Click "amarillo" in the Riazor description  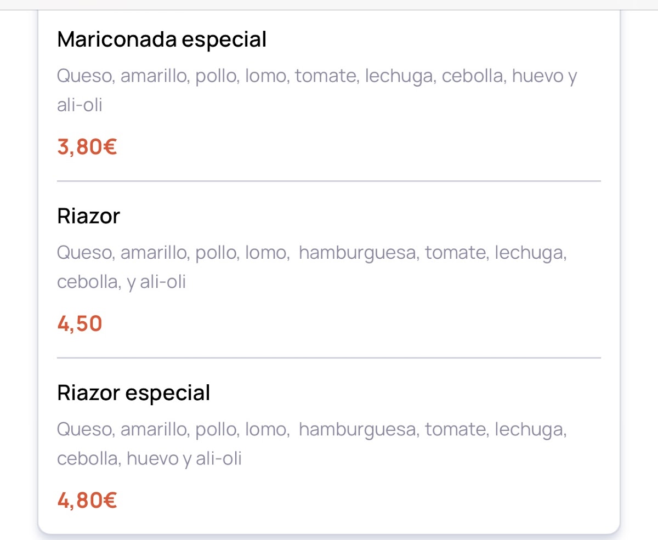[x=155, y=253]
